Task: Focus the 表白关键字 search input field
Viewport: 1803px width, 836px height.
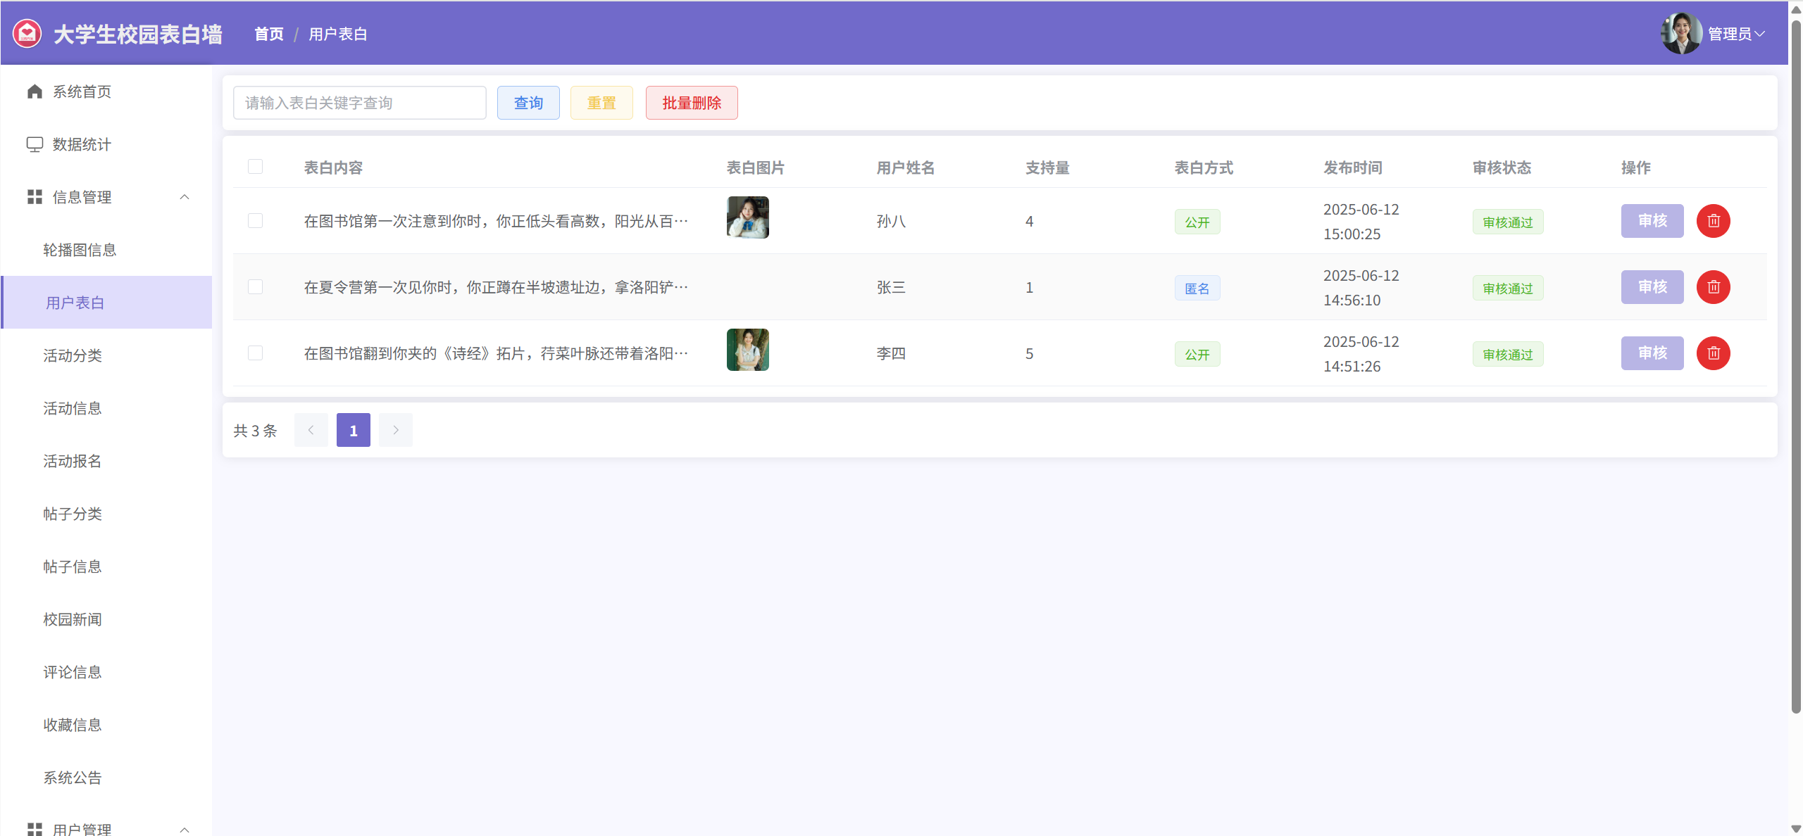Action: 359,103
